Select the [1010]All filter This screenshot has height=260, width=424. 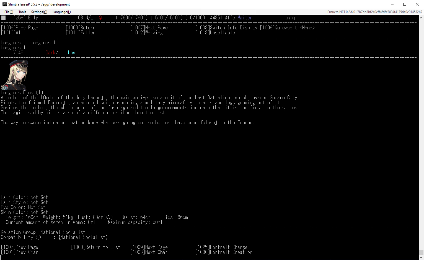tap(12, 33)
